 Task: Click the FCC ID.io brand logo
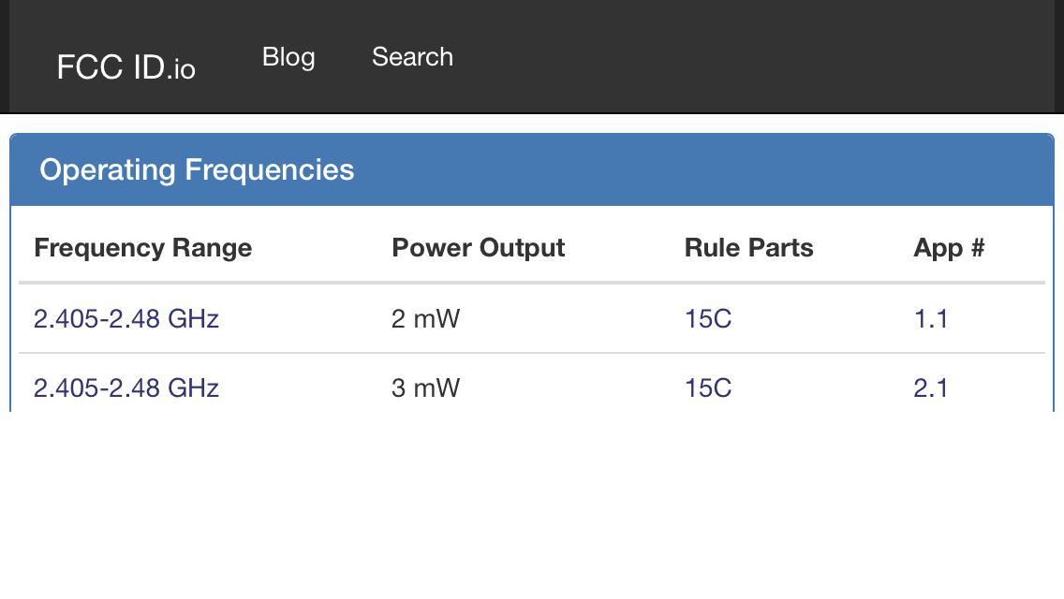126,67
